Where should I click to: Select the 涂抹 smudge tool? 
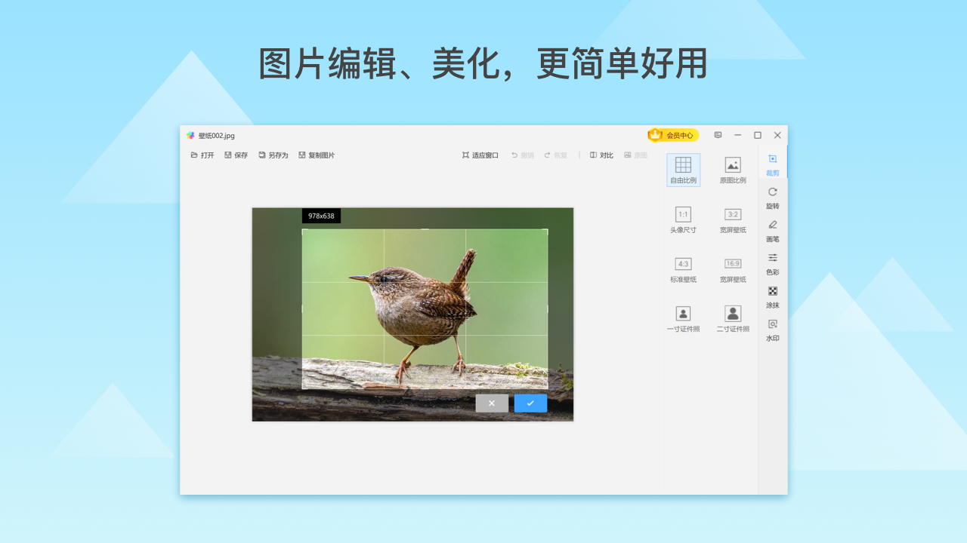pos(772,297)
